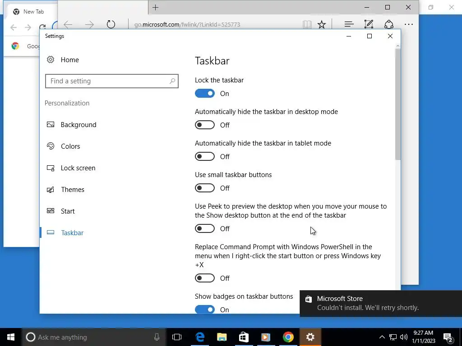Open the Colors personalization page
This screenshot has height=346, width=462.
pyautogui.click(x=70, y=146)
